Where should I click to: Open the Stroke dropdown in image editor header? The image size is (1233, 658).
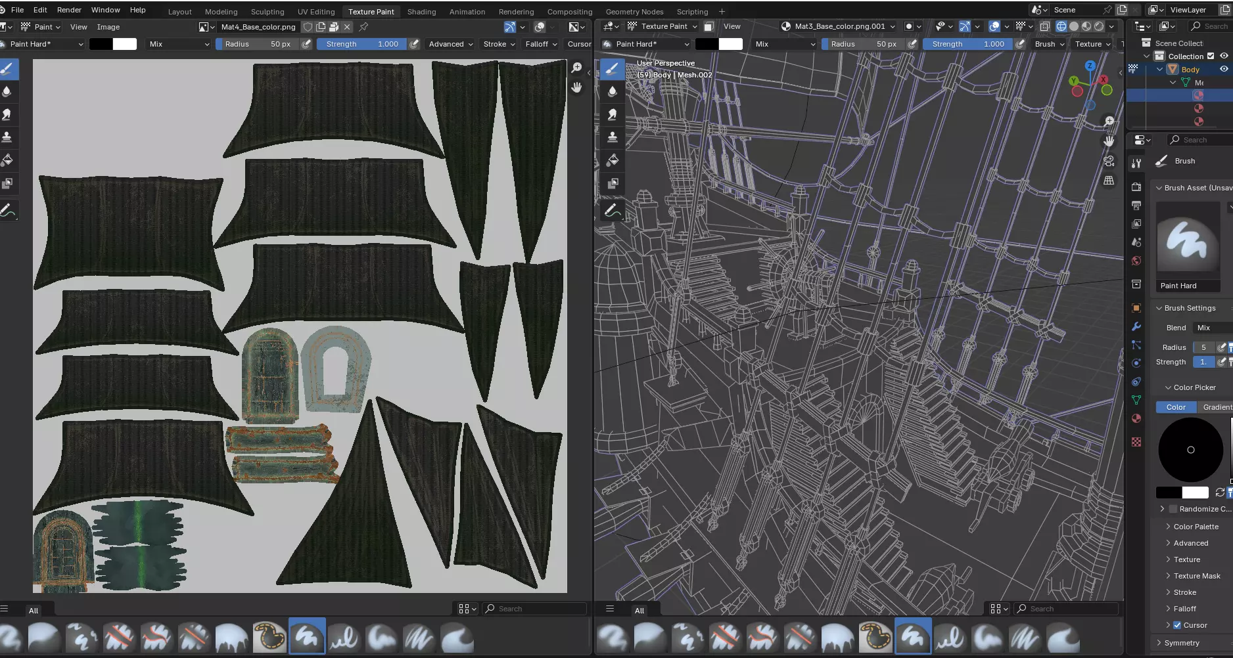[x=500, y=44]
